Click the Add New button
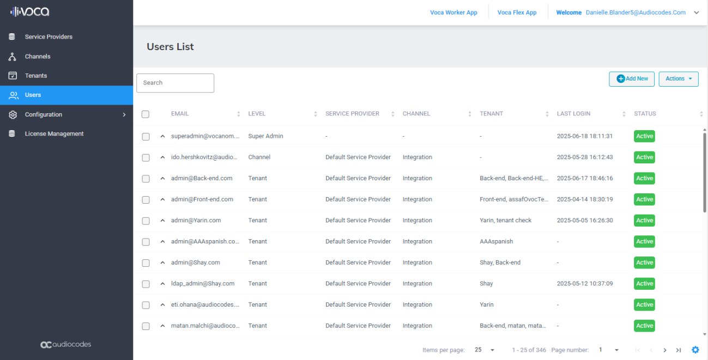708x360 pixels. coord(632,79)
